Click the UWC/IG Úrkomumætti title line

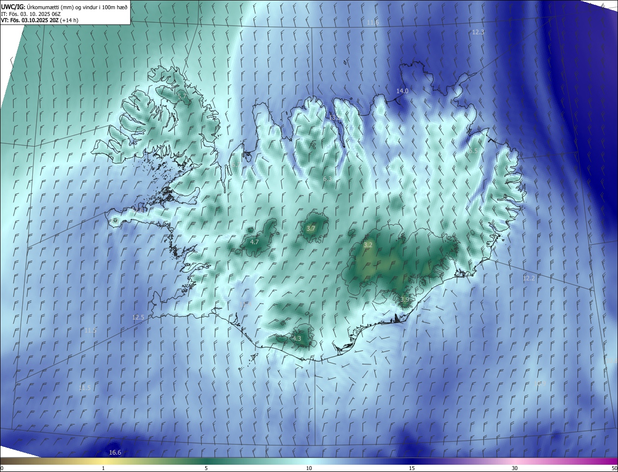pos(64,7)
